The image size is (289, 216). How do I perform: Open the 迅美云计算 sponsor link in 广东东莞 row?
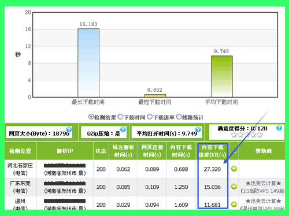pos(263,183)
